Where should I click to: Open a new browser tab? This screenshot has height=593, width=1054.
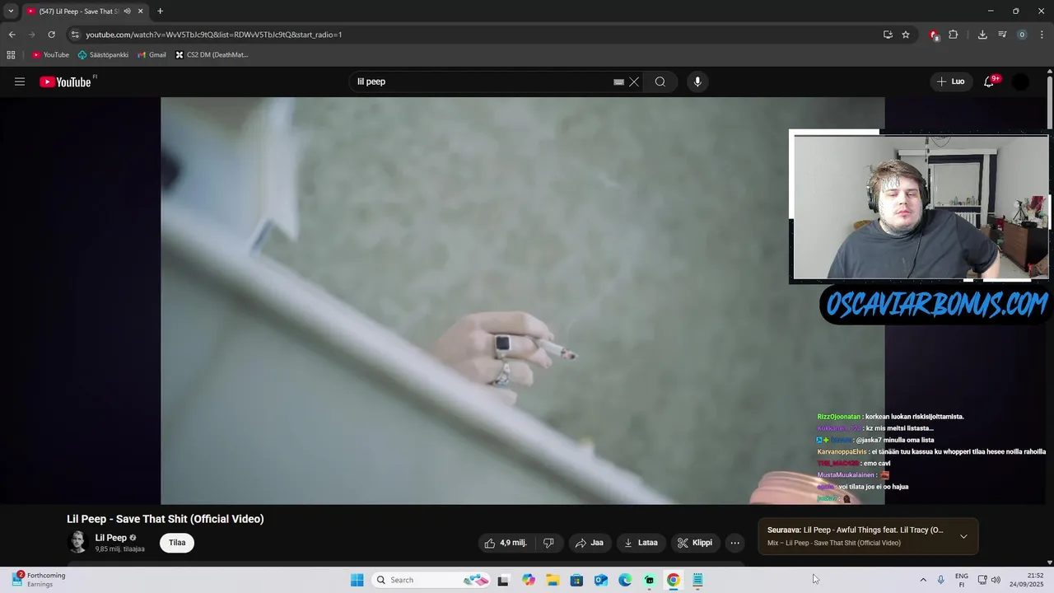[x=161, y=12]
